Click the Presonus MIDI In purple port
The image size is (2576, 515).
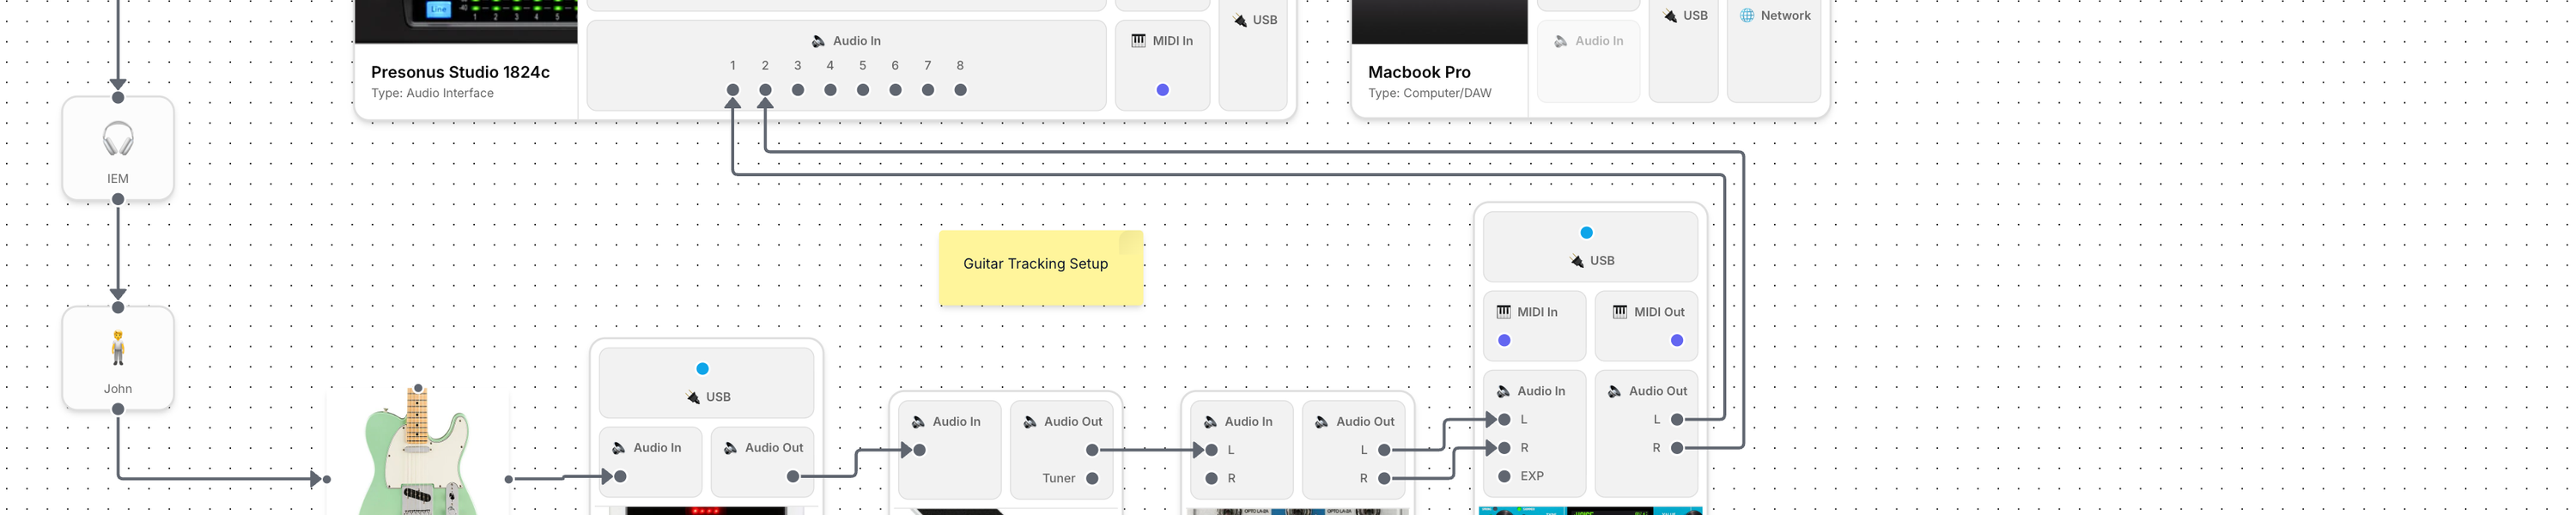pos(1162,90)
